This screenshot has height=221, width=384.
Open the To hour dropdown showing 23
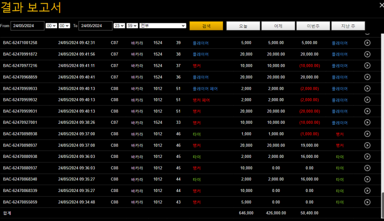tap(119, 26)
